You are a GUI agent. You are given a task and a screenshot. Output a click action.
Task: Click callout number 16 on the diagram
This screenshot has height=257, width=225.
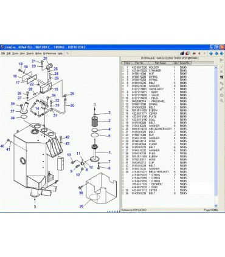point(15,76)
